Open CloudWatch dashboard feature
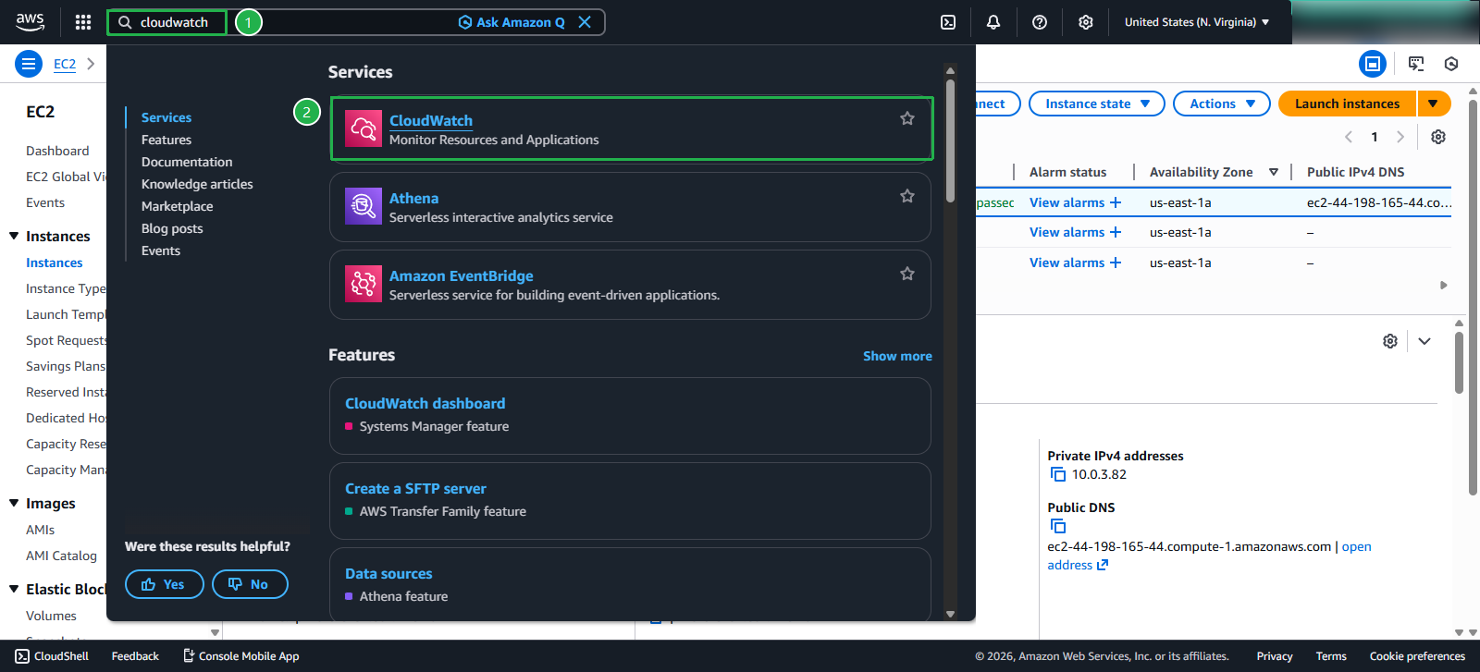The image size is (1480, 672). (x=425, y=403)
